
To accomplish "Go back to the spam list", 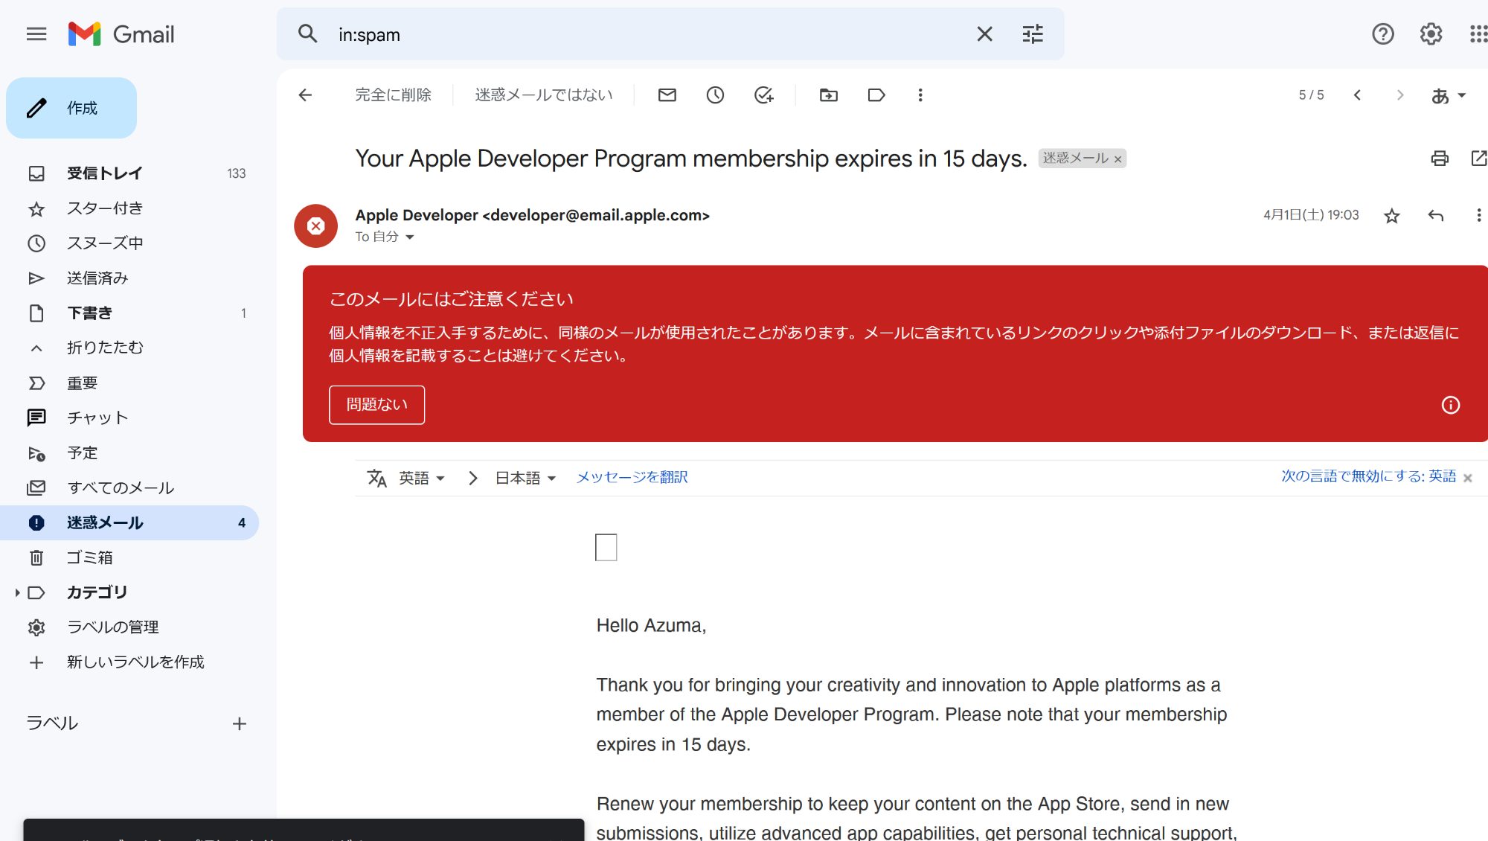I will (305, 95).
